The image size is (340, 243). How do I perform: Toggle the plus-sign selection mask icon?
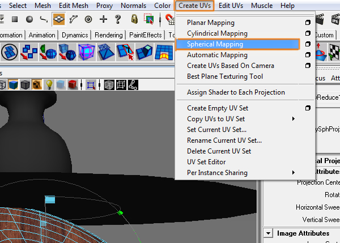click(x=103, y=19)
